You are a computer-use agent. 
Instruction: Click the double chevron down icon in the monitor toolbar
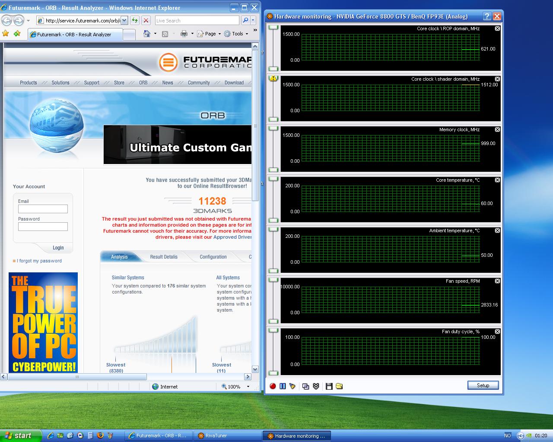(x=316, y=386)
